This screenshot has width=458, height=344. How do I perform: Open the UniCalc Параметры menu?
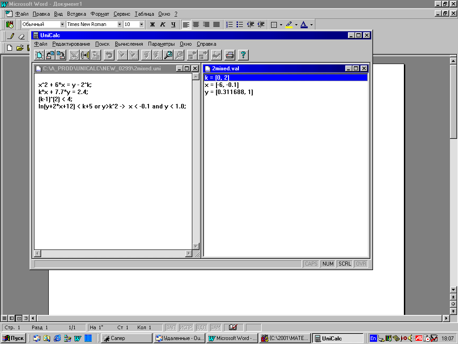coord(161,44)
